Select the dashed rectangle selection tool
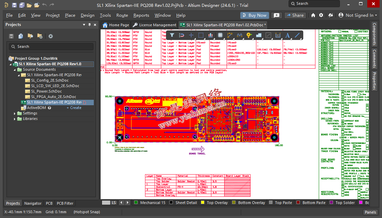 pyautogui.click(x=201, y=35)
